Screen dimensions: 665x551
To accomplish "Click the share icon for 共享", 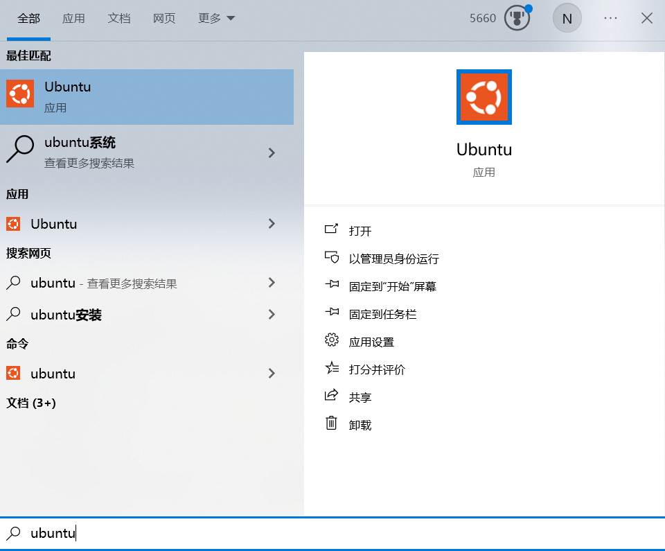I will pos(331,395).
